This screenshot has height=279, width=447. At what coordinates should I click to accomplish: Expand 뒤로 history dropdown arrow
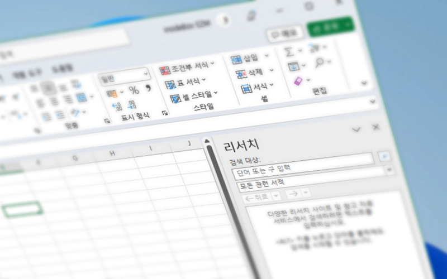click(275, 196)
